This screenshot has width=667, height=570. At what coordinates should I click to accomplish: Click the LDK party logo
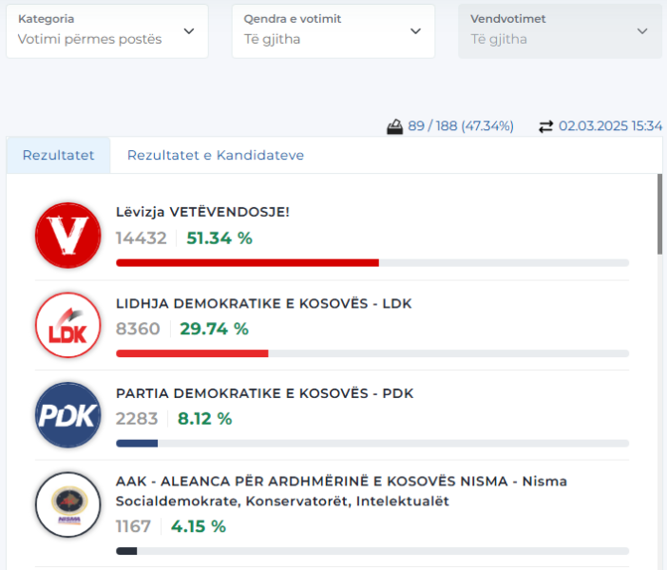point(67,325)
